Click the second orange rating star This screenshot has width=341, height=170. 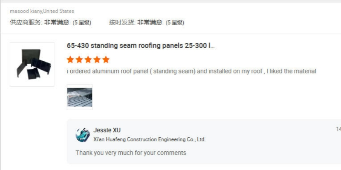coord(79,59)
